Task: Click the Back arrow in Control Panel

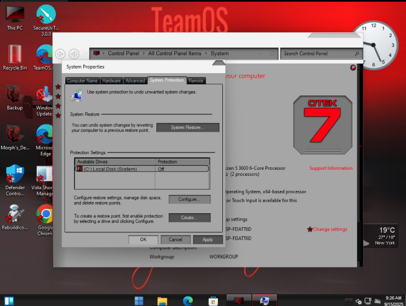Action: click(x=60, y=54)
